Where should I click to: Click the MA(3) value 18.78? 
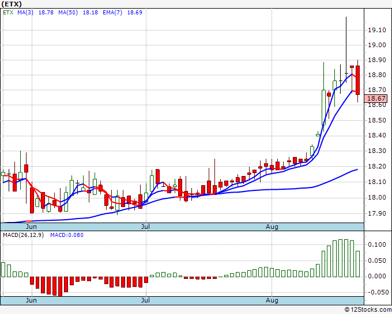pyautogui.click(x=46, y=13)
